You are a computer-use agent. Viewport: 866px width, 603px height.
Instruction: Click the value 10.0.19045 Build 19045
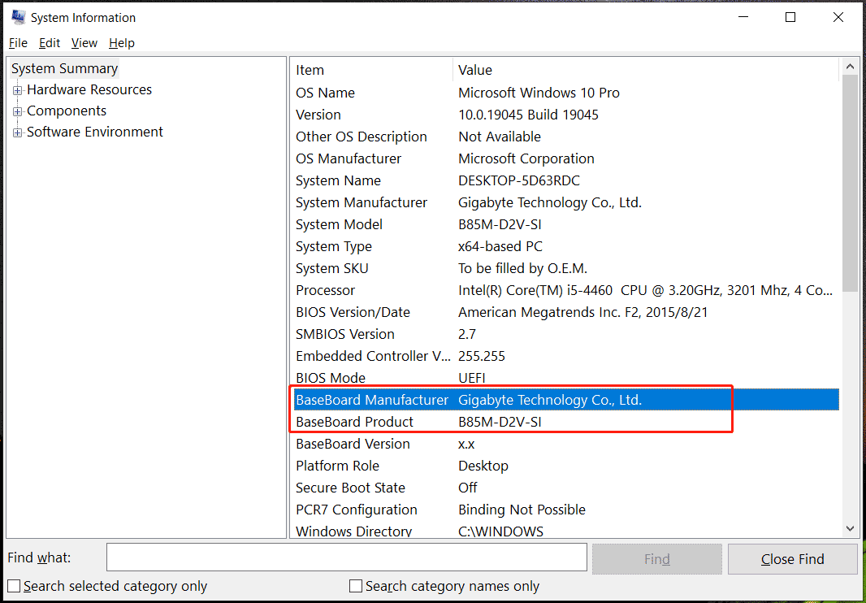coord(528,115)
